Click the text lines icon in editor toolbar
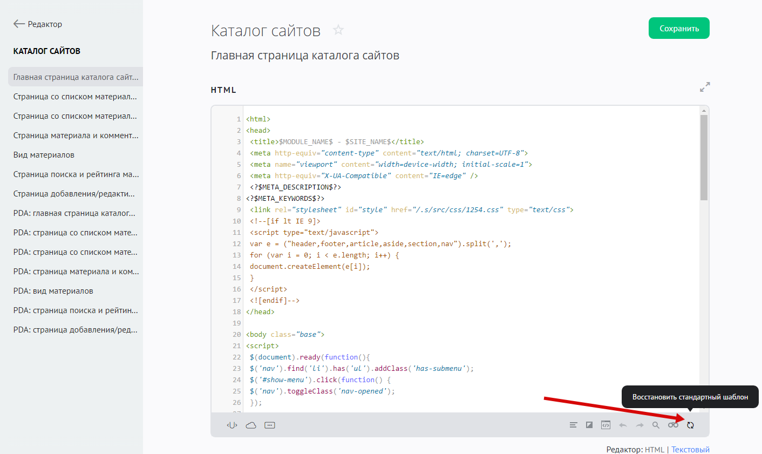Viewport: 762px width, 454px height. click(573, 425)
